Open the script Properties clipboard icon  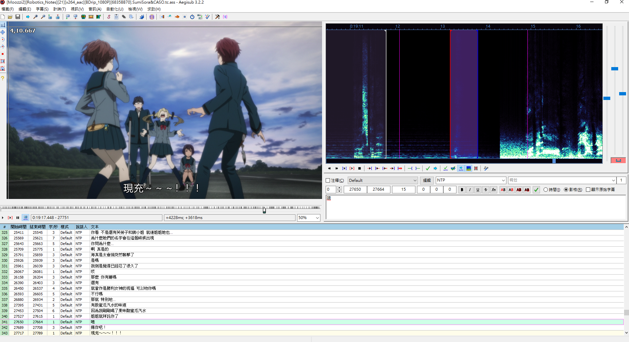(x=116, y=17)
